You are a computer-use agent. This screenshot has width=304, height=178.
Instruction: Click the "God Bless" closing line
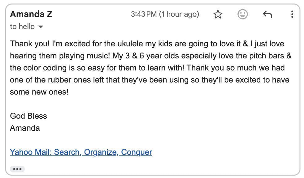click(28, 116)
